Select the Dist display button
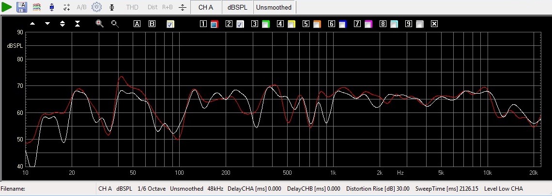552x196 pixels. (x=153, y=7)
